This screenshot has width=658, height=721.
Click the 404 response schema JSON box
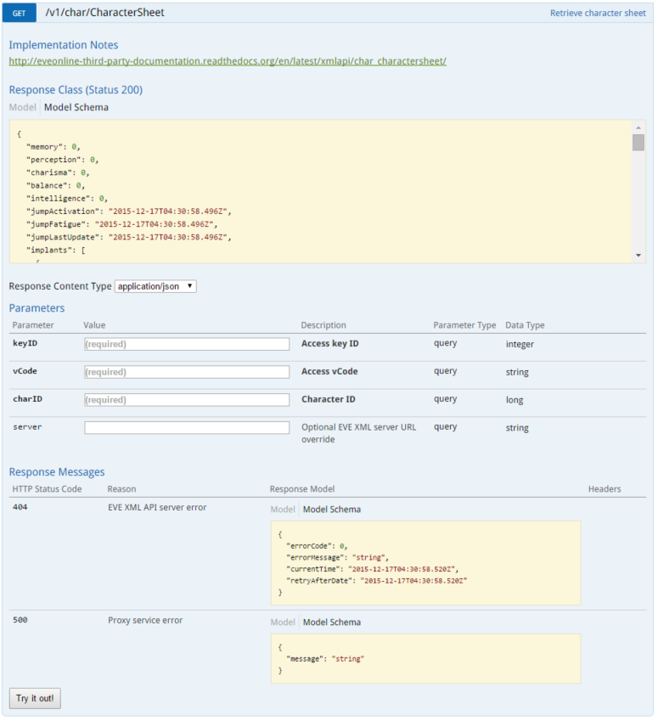pyautogui.click(x=426, y=563)
